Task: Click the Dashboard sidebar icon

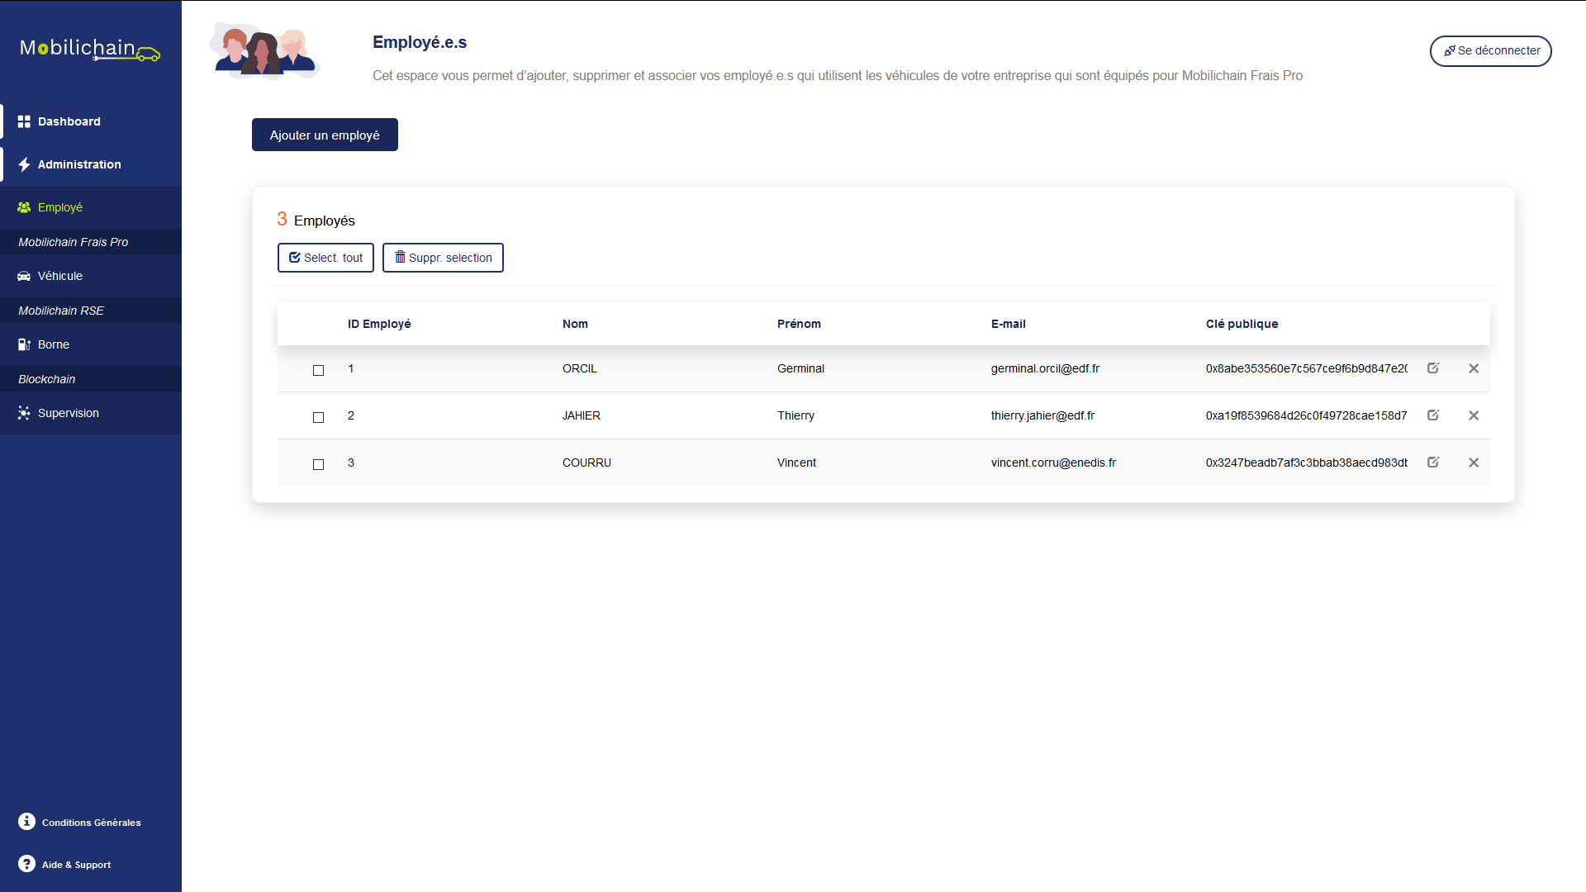Action: (25, 121)
